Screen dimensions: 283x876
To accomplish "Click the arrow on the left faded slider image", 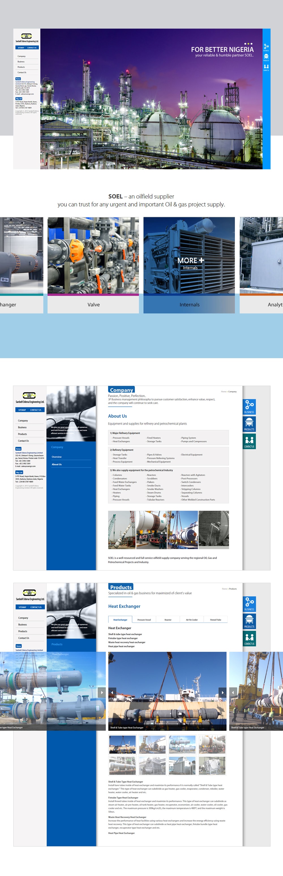I will (102, 692).
